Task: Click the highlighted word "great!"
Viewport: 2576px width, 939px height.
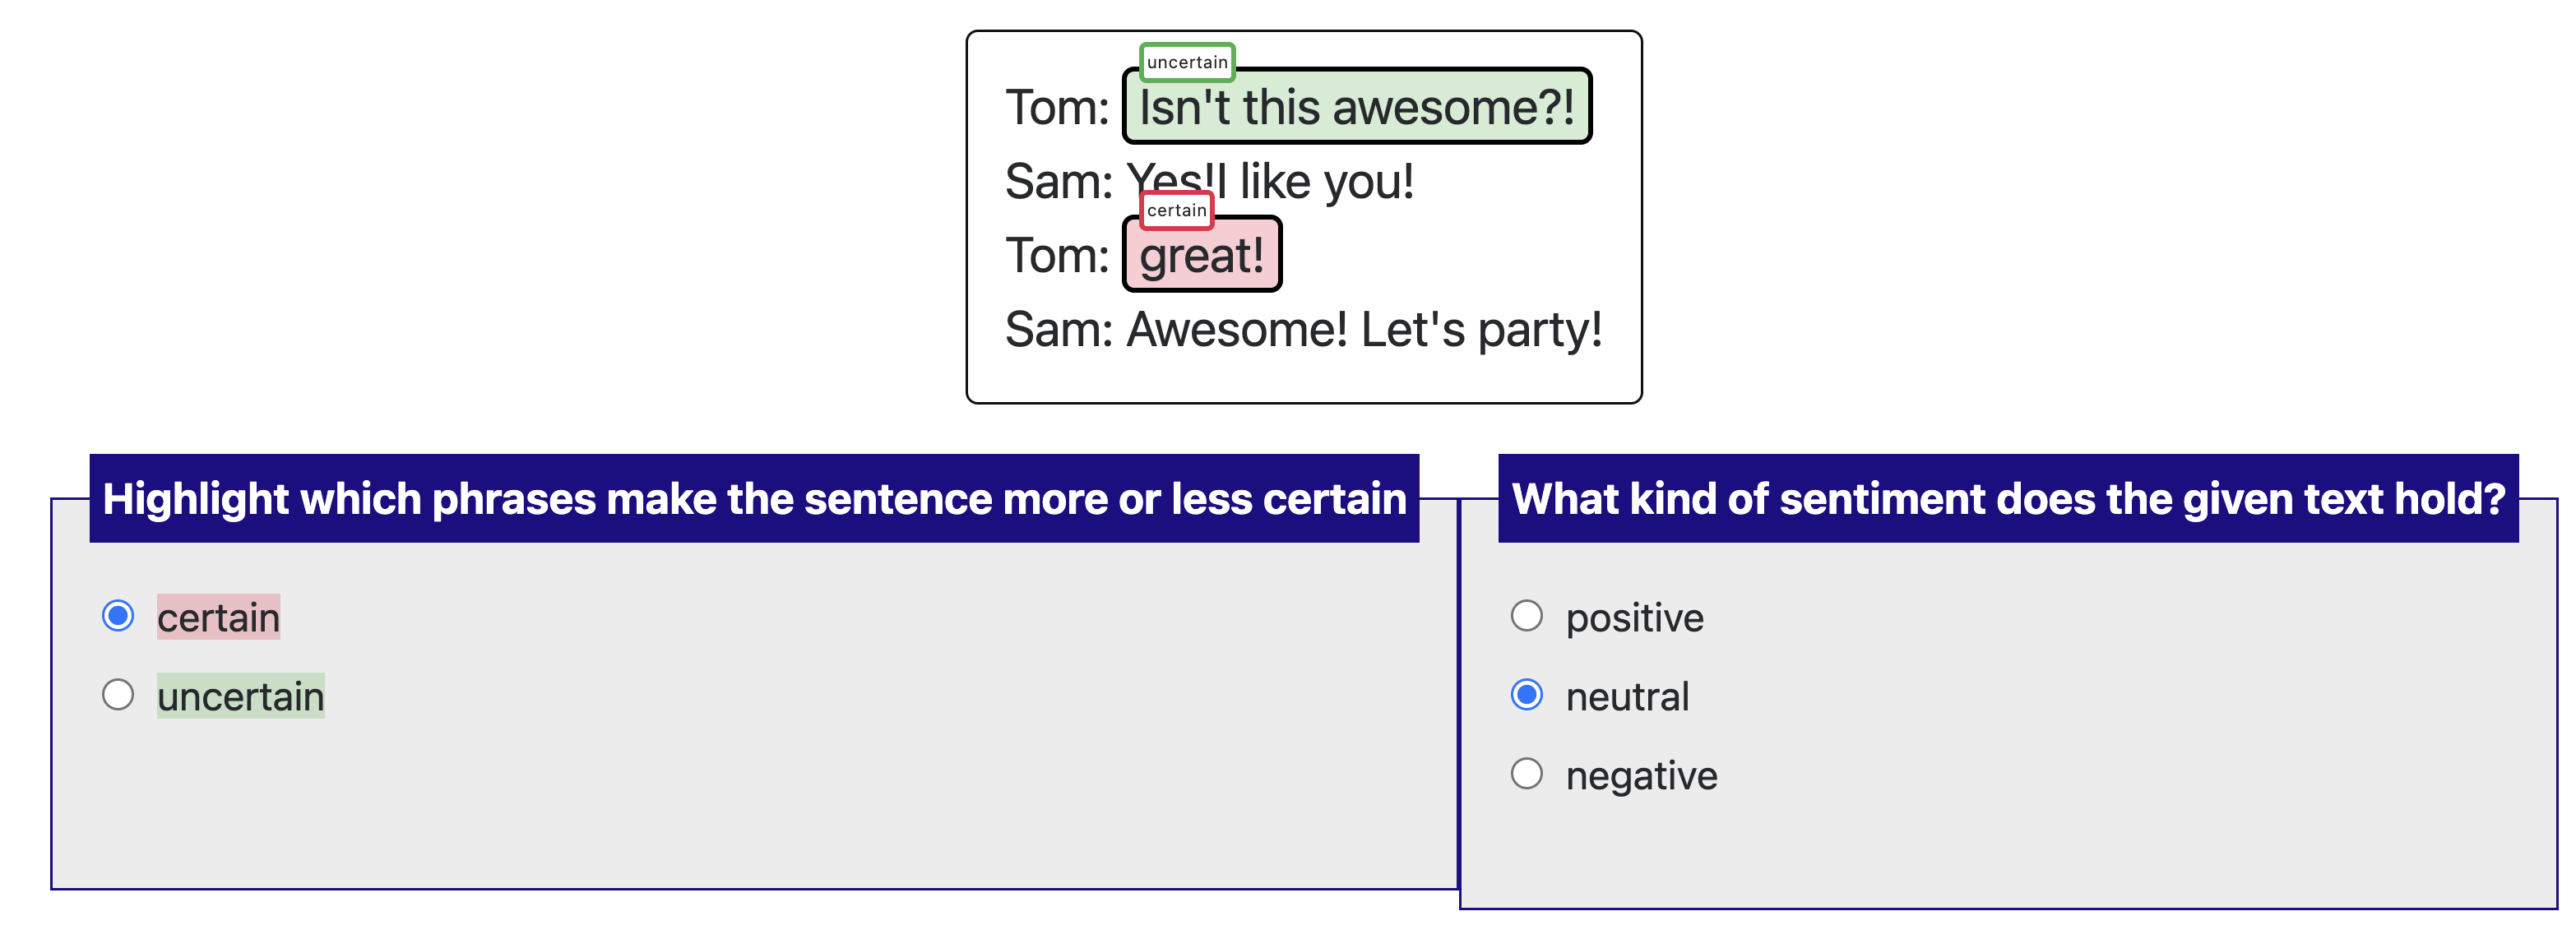Action: point(1201,256)
